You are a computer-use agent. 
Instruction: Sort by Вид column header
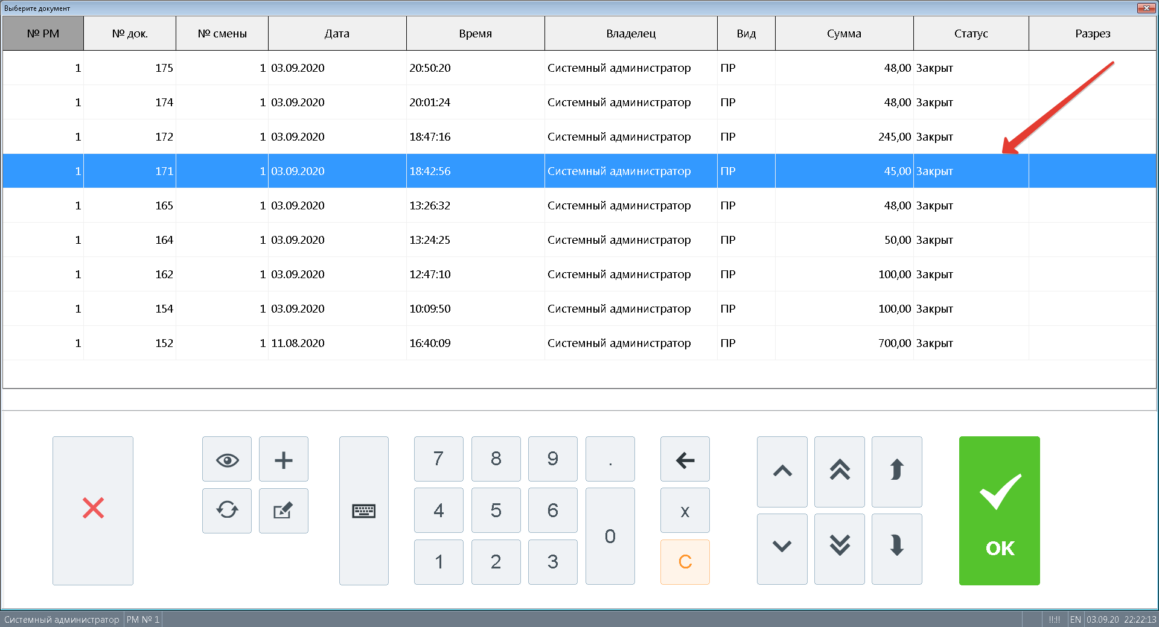(x=746, y=33)
